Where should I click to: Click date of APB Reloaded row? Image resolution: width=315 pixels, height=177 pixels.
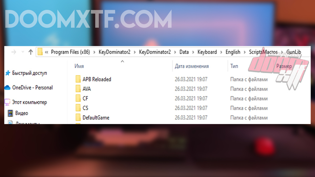coord(191,79)
